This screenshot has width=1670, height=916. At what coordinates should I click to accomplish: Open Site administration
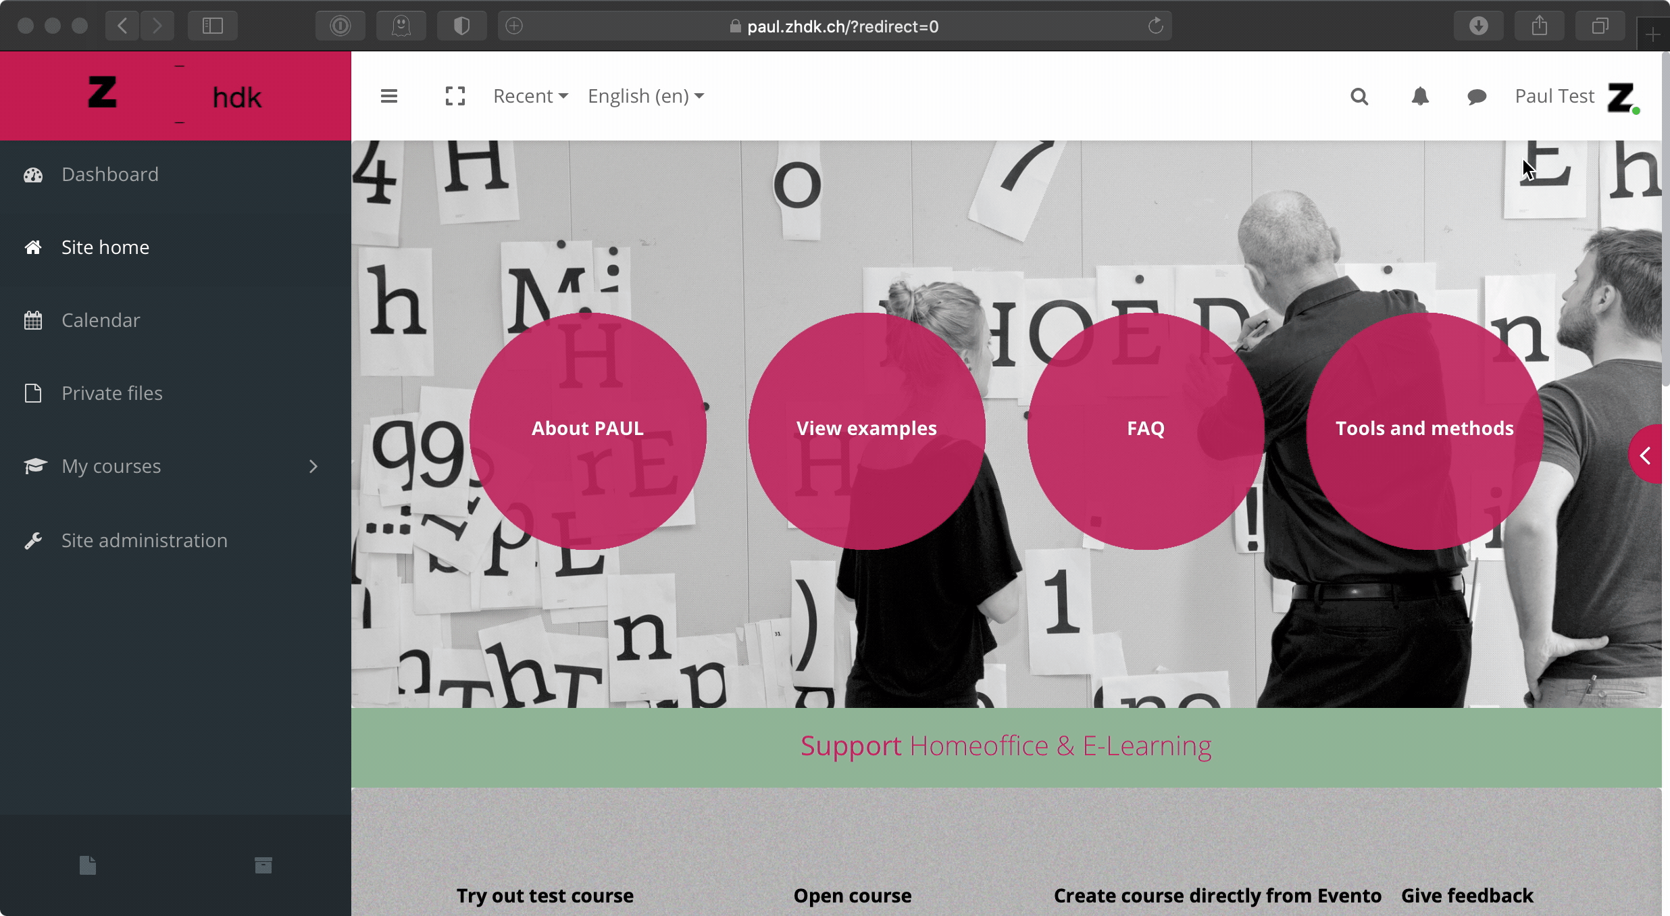point(144,540)
